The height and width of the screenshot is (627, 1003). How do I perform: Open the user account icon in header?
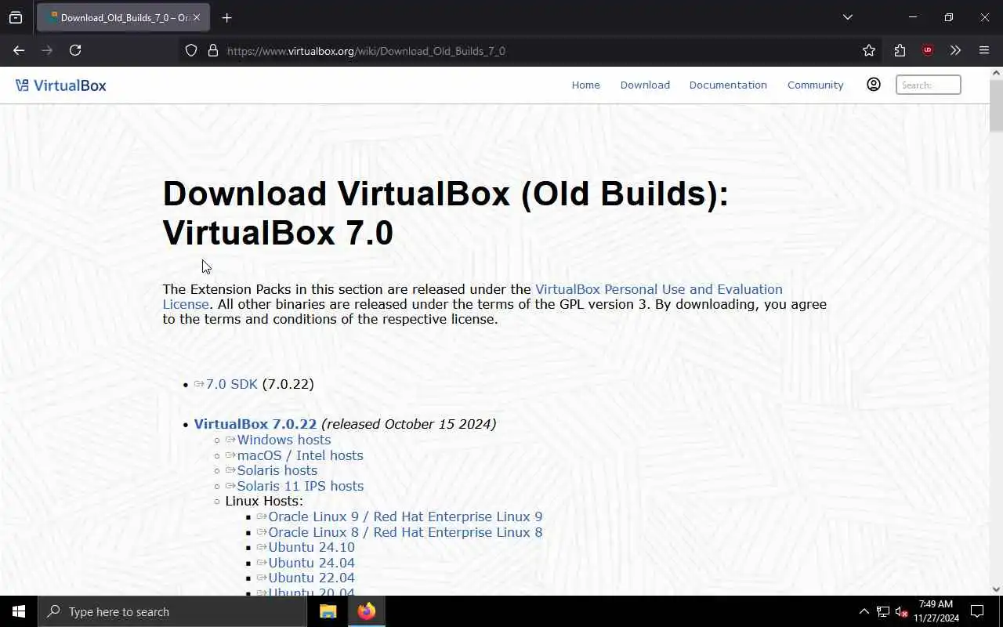[874, 85]
